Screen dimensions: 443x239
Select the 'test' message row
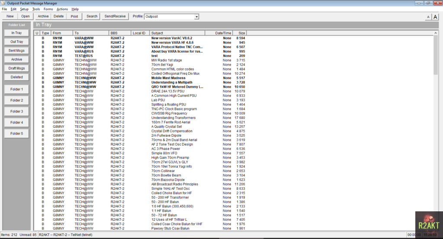coord(141,56)
